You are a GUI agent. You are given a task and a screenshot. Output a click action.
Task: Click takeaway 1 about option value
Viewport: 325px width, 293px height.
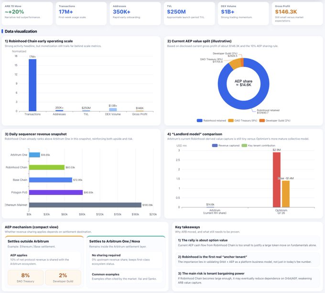coord(247,243)
